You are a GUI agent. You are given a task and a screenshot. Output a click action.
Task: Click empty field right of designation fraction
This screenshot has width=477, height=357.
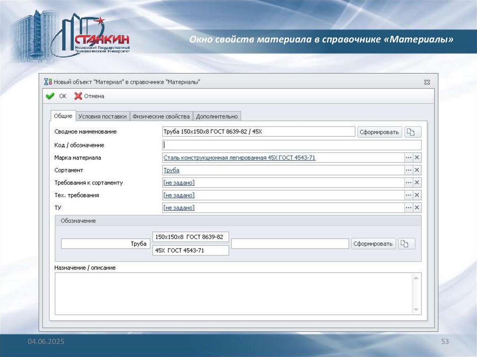coord(290,243)
